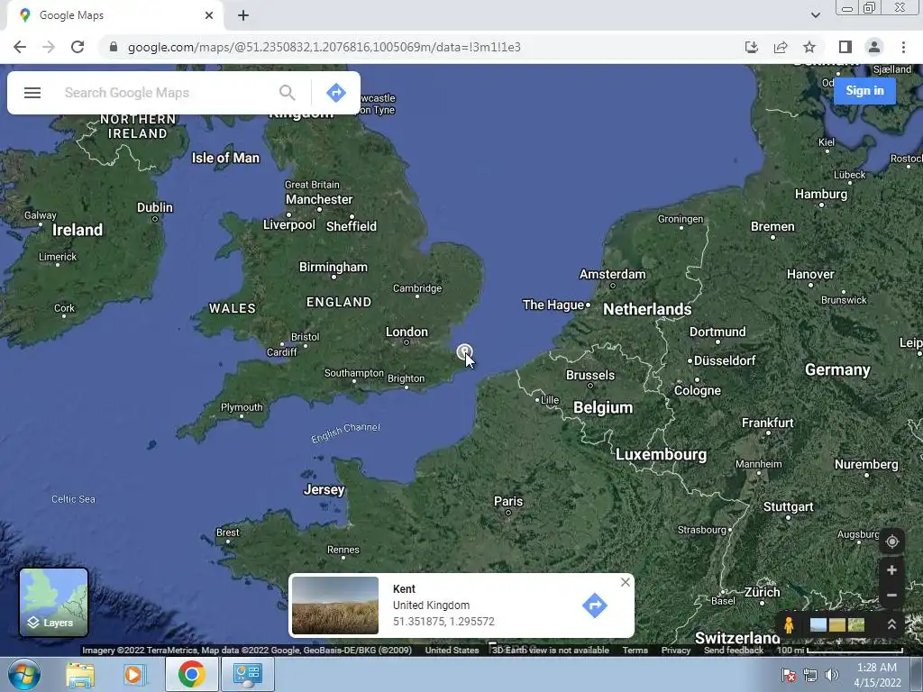Open the Layers map type switcher
This screenshot has height=692, width=923.
coord(53,603)
